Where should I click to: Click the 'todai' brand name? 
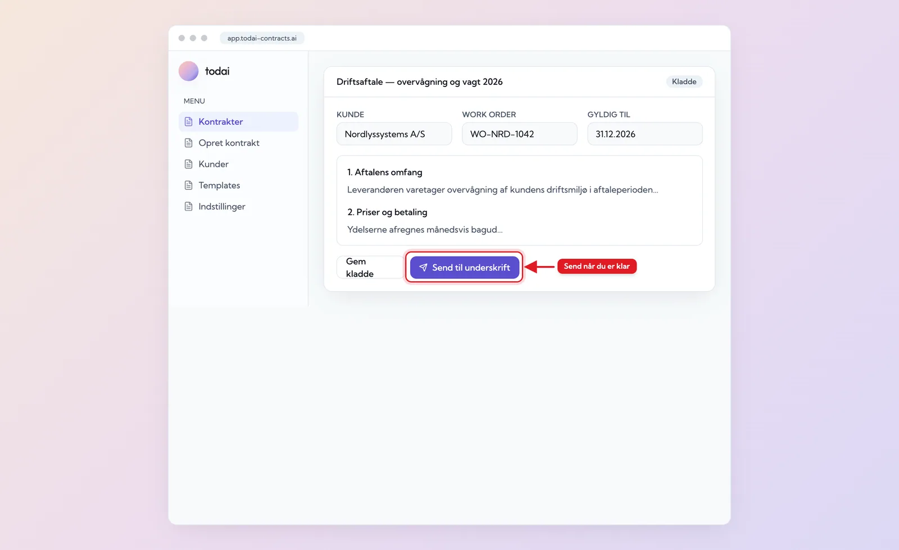(x=217, y=71)
